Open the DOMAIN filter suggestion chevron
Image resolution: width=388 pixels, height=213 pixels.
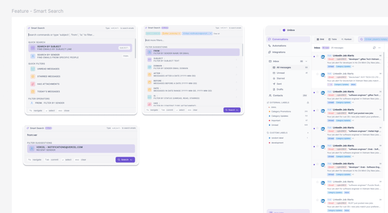[237, 67]
